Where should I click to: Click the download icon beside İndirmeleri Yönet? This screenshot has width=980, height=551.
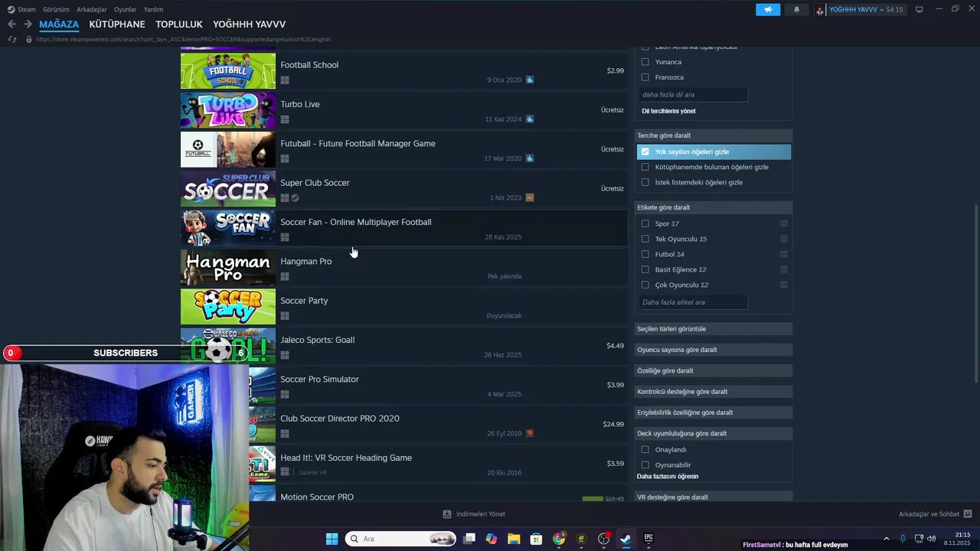pos(447,514)
